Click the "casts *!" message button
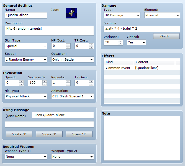Image resolution: width=185 pixels, height=166 pixels. click(19, 134)
